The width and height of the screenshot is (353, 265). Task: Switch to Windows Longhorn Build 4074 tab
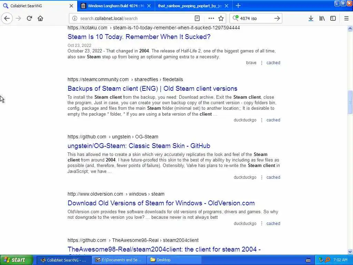click(116, 6)
